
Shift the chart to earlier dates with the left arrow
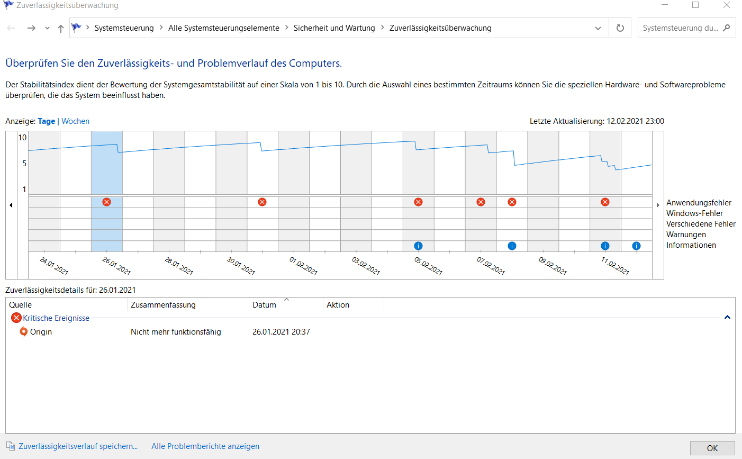[11, 205]
